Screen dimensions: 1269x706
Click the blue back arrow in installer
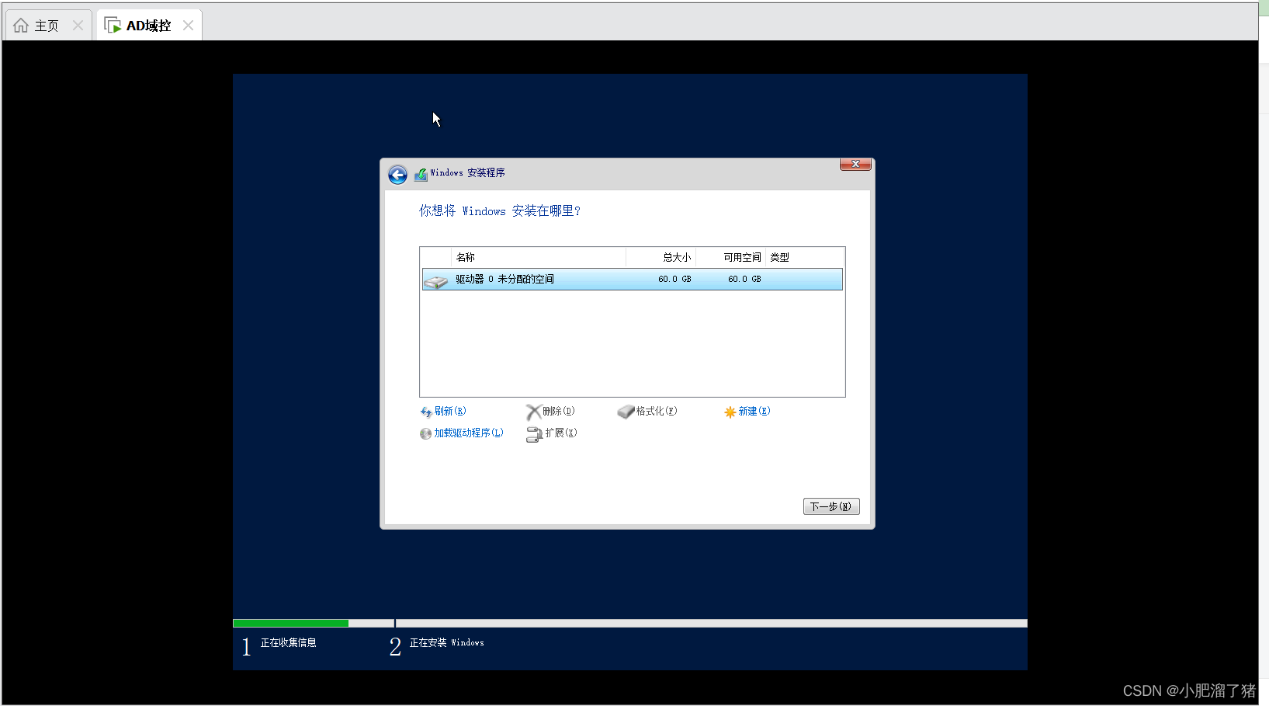397,175
